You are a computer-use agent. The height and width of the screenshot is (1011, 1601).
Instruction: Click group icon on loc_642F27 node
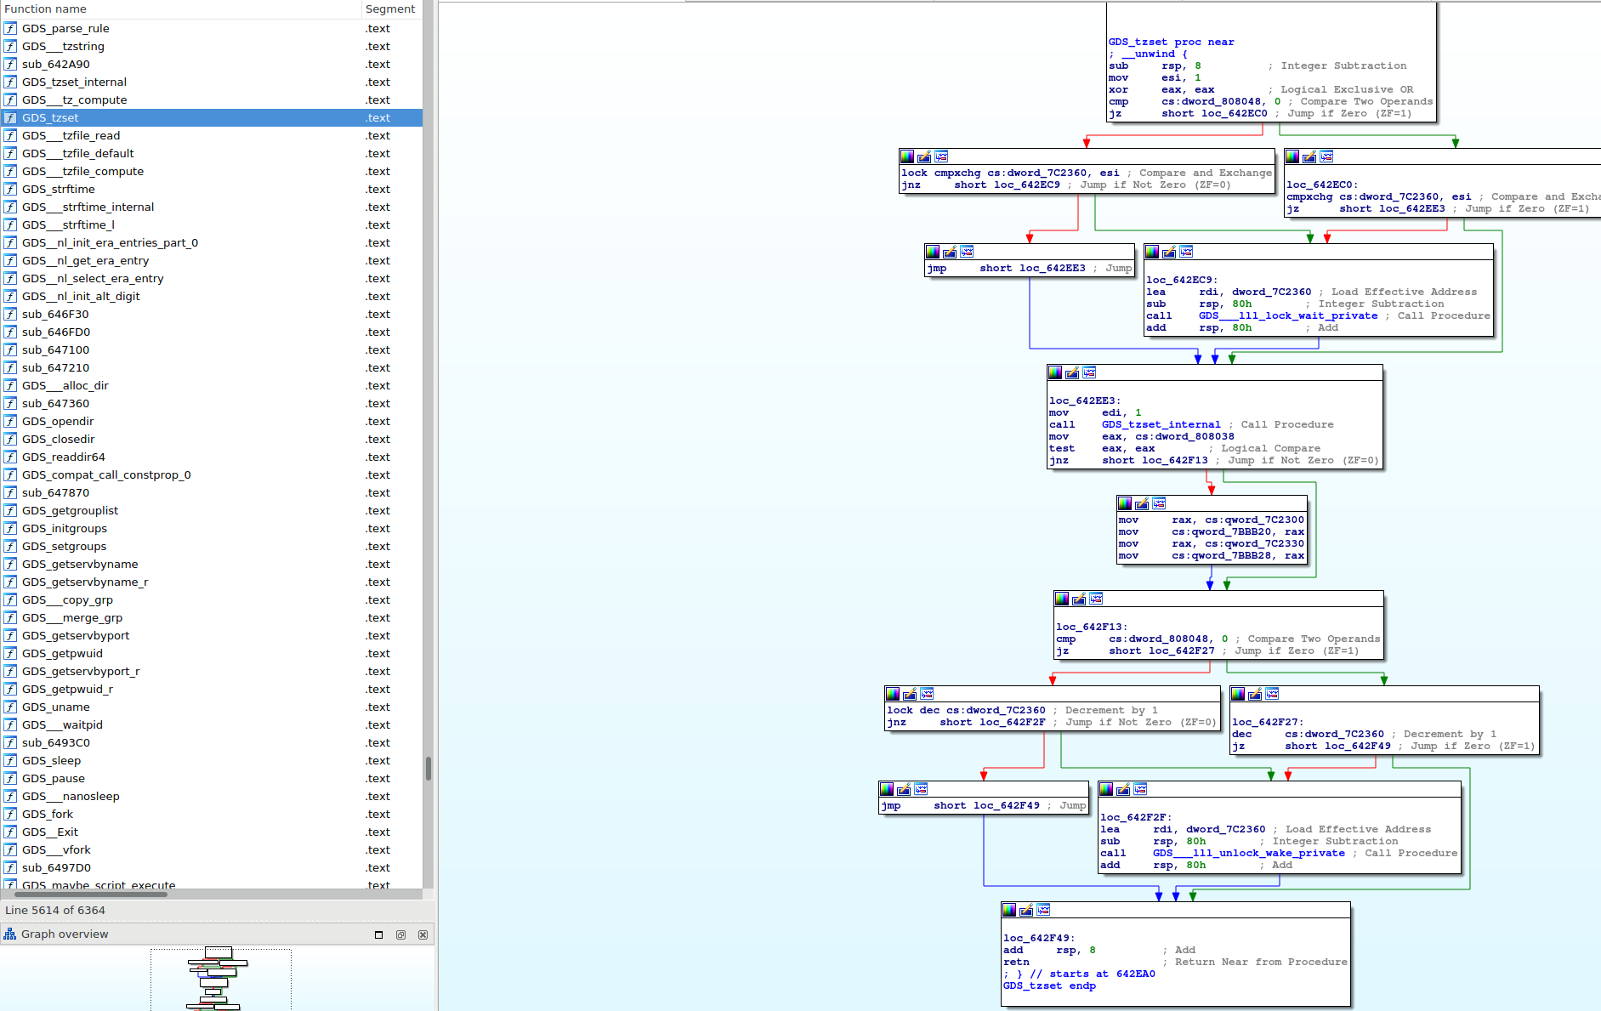[1272, 694]
